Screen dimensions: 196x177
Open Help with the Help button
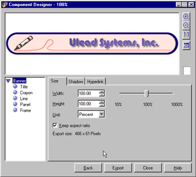(178, 168)
